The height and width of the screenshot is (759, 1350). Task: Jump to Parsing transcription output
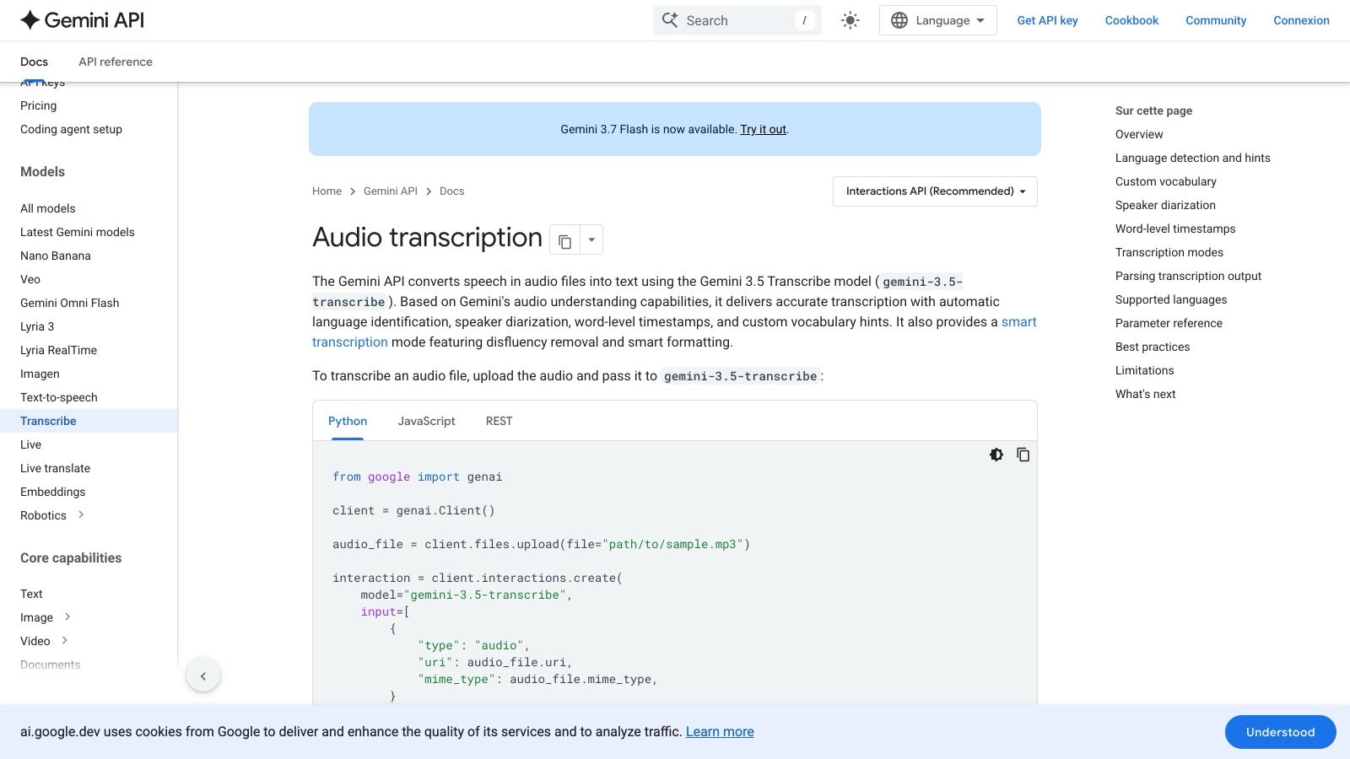[x=1188, y=276]
